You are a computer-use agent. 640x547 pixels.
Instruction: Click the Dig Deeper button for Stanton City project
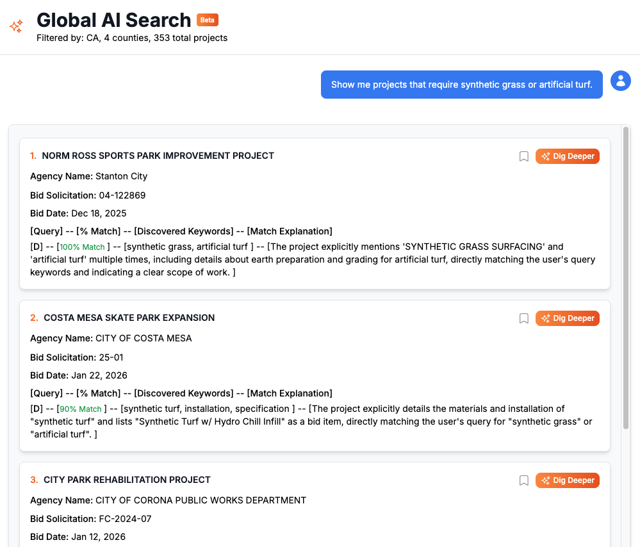click(x=567, y=156)
